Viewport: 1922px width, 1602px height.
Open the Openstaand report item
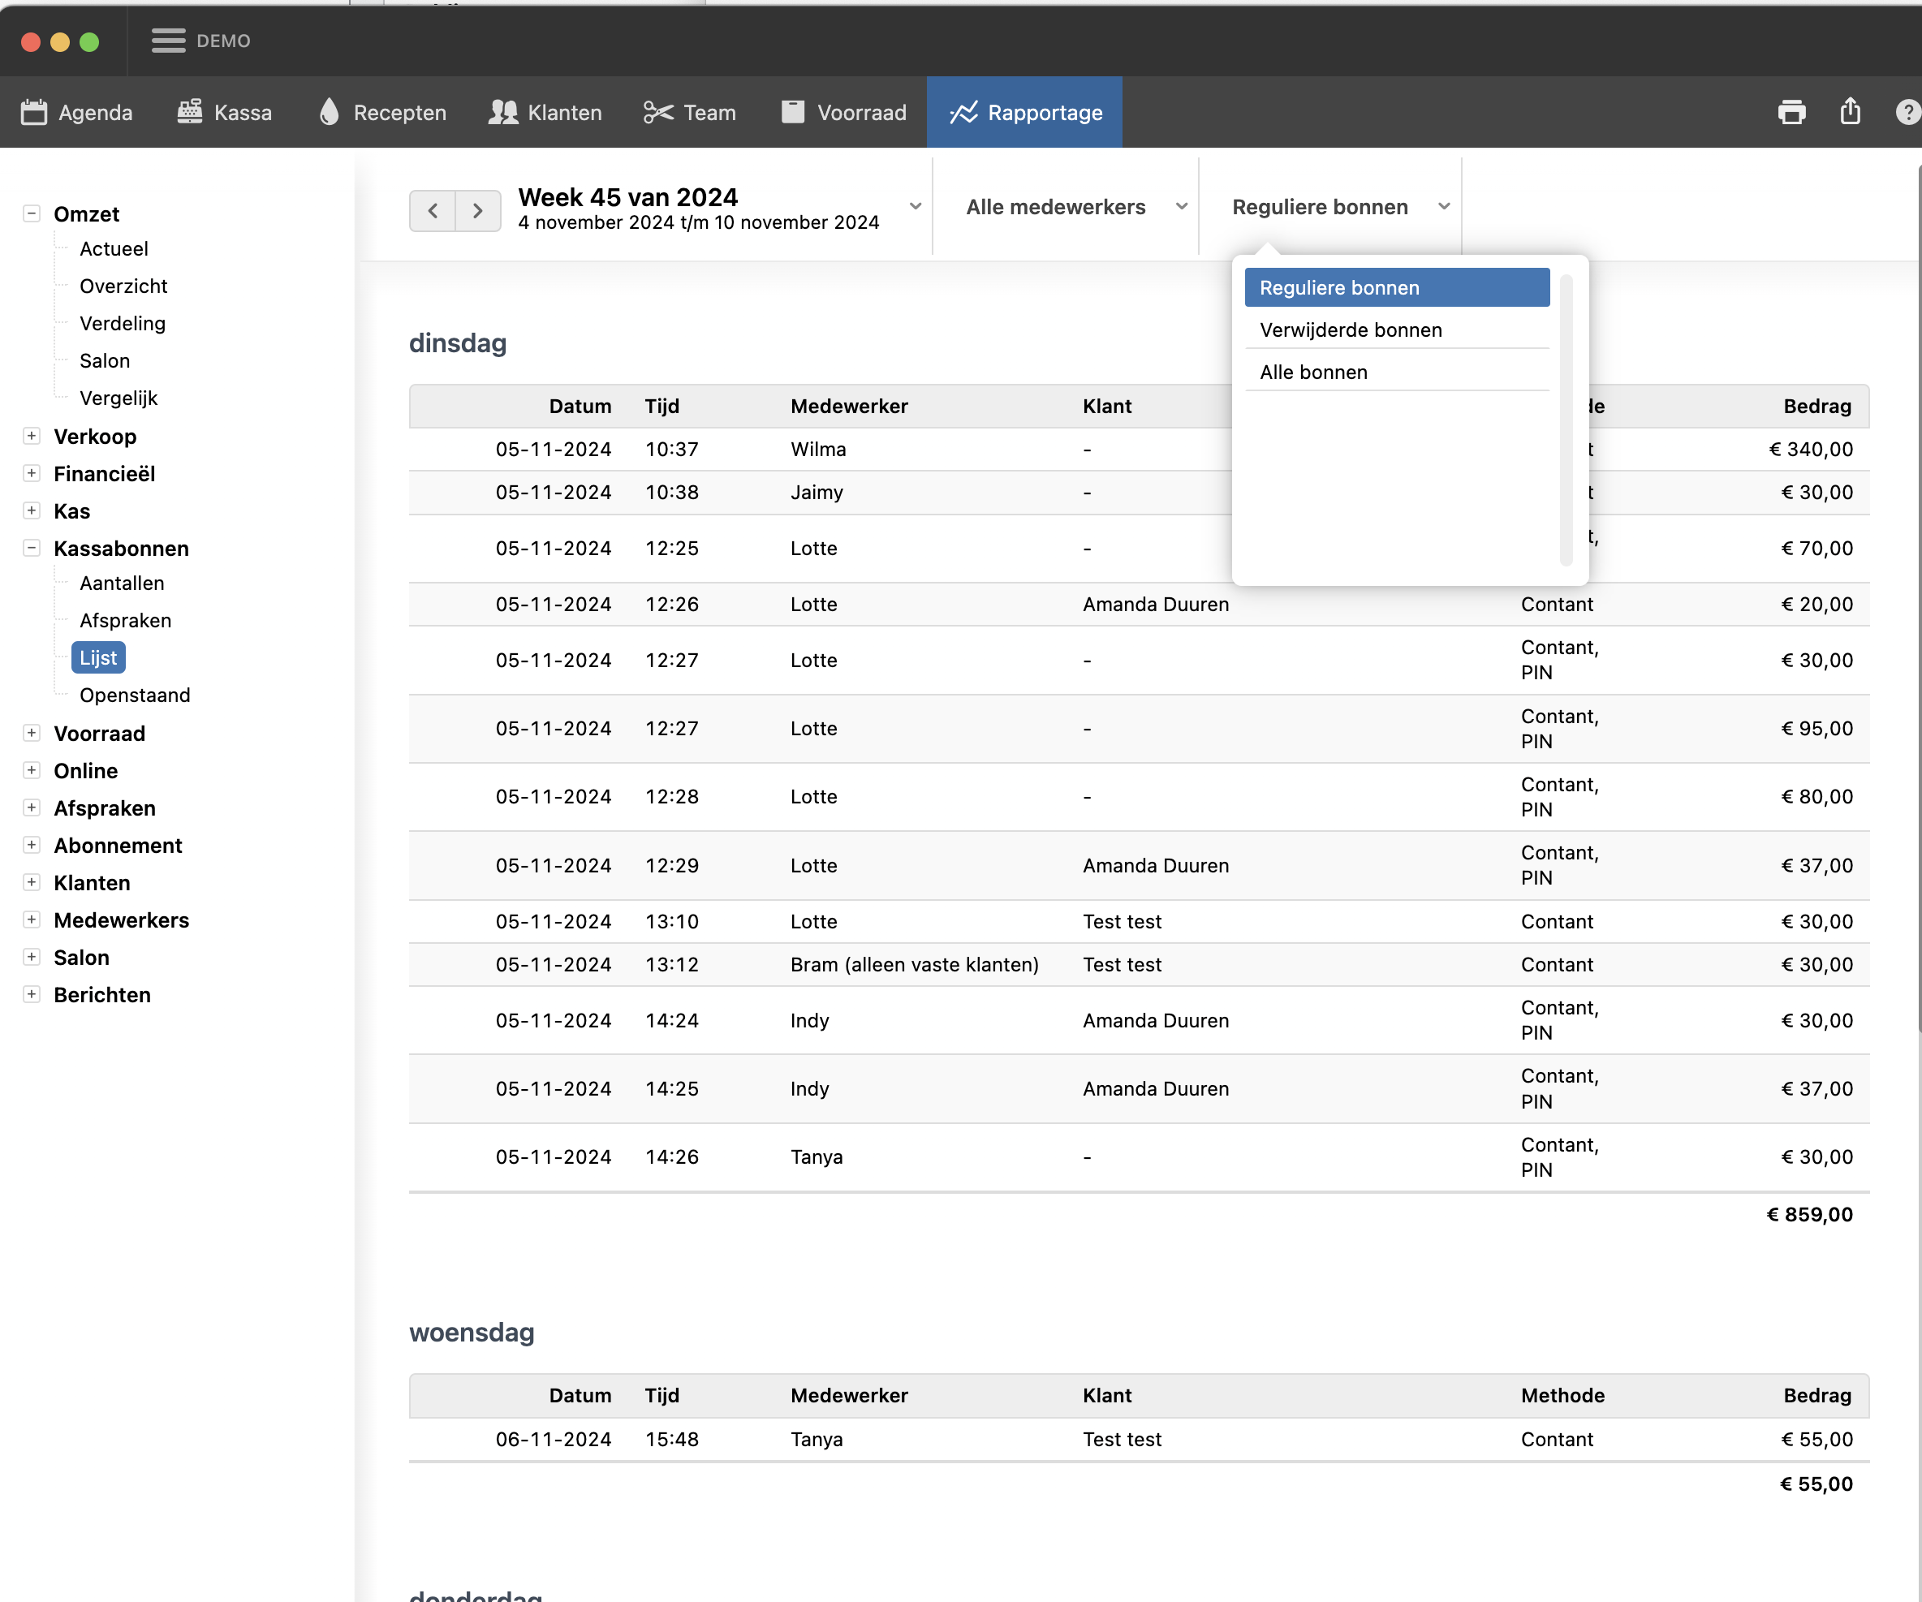135,695
